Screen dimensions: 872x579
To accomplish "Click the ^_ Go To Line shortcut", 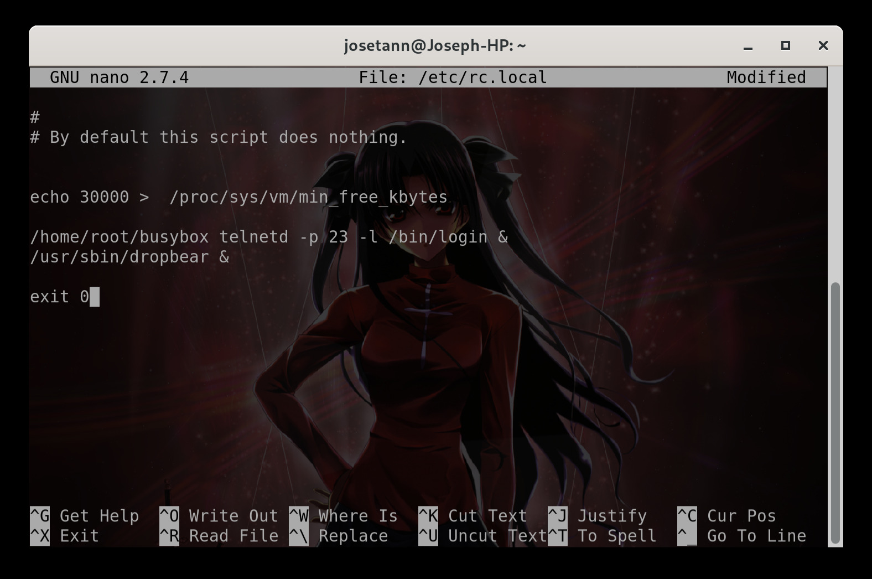I will pyautogui.click(x=741, y=536).
